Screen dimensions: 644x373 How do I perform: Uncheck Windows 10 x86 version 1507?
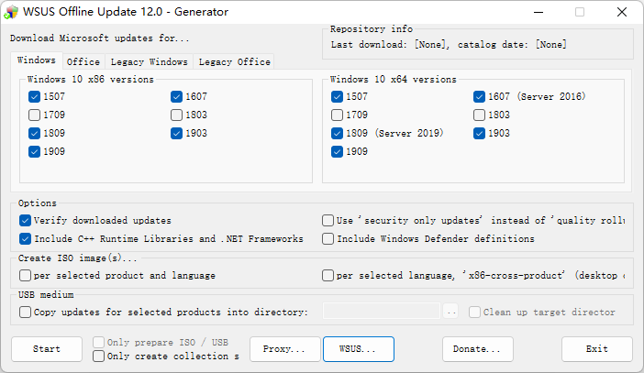coord(34,97)
